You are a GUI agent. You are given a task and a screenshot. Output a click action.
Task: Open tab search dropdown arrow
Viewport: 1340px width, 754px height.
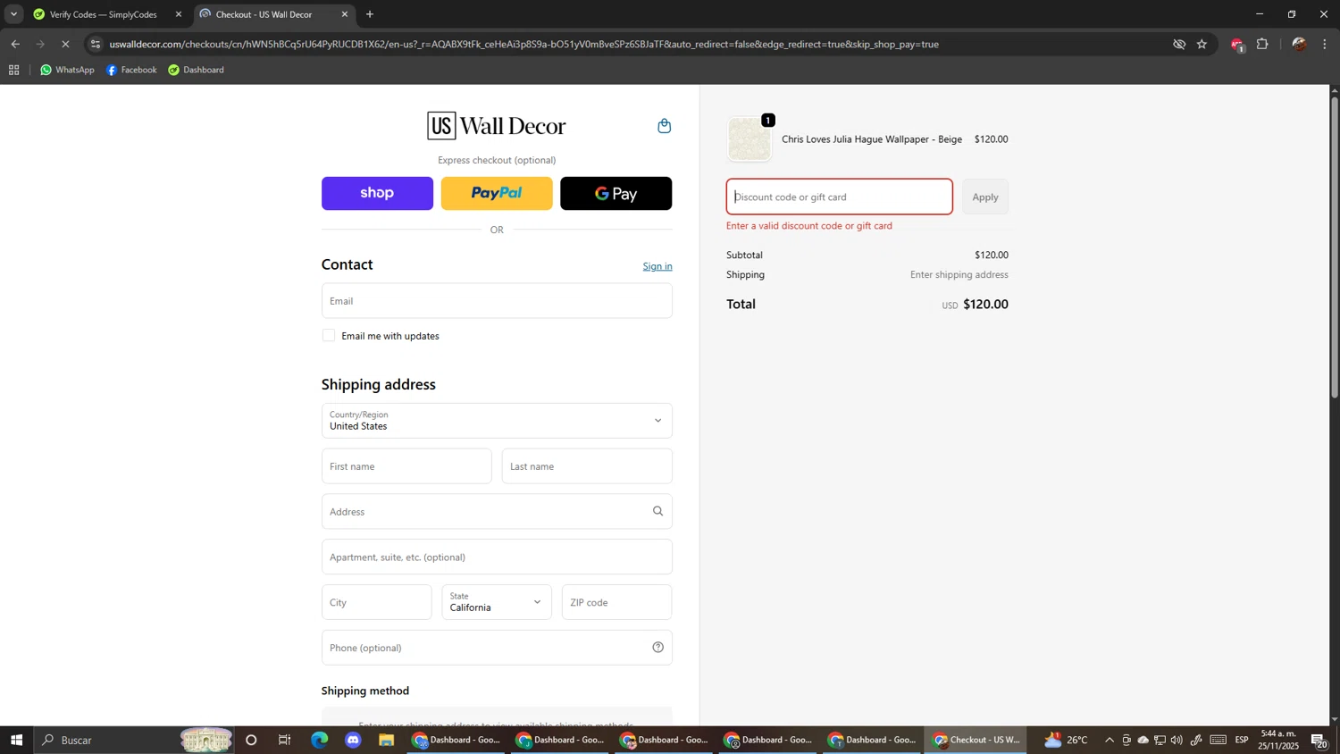13,14
